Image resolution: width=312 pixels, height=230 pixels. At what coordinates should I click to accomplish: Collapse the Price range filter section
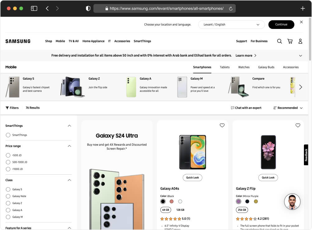click(x=69, y=146)
